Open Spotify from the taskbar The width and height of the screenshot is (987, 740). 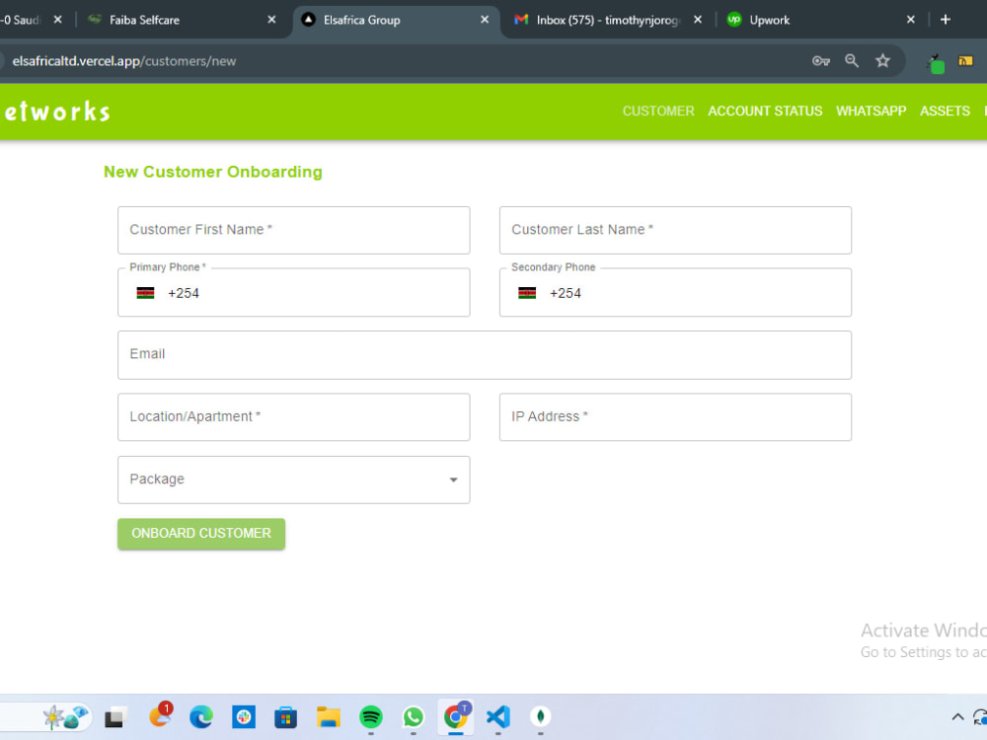coord(371,716)
